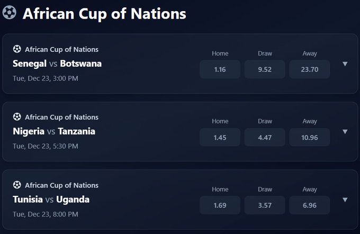Click the soccer ball icon on the Nigeria match card

click(x=17, y=117)
